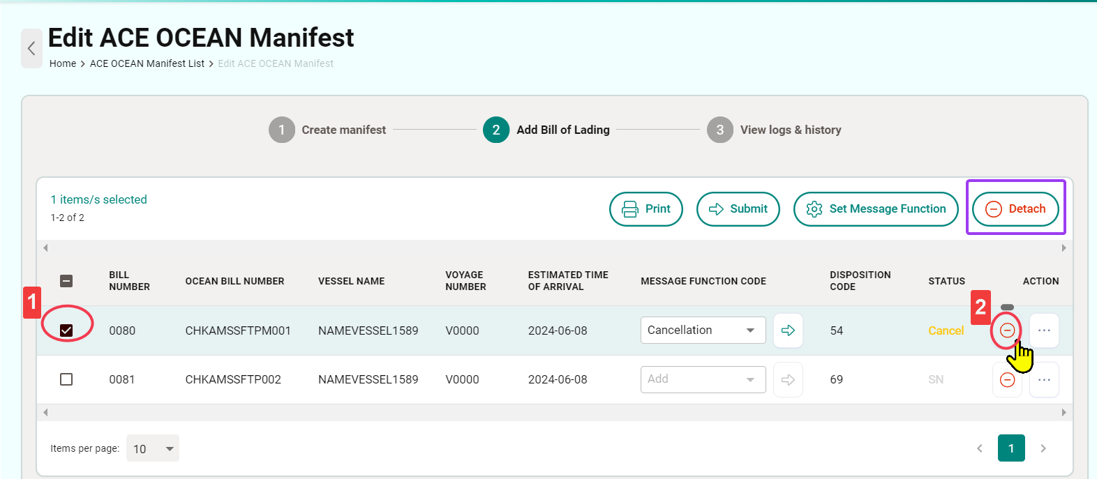The image size is (1097, 479).
Task: Click the back arrow beside page title
Action: click(31, 48)
